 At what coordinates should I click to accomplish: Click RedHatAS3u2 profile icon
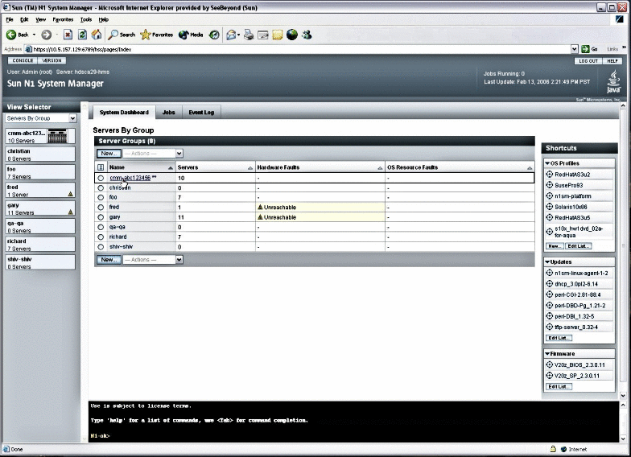point(549,174)
